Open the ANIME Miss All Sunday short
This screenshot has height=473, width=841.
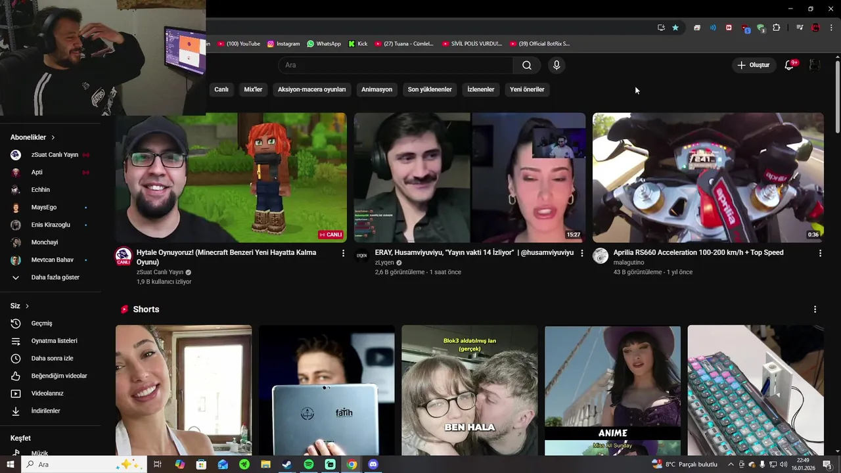(612, 390)
